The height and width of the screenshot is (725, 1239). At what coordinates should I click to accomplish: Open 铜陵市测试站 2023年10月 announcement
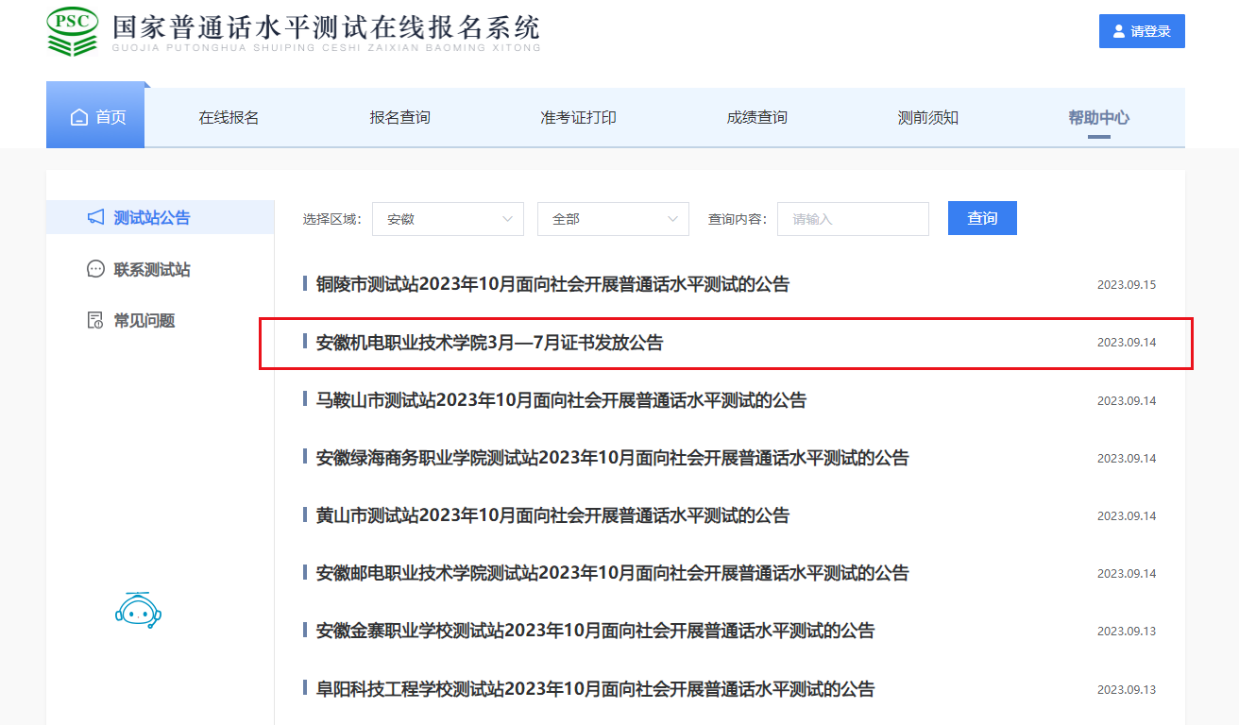[552, 284]
